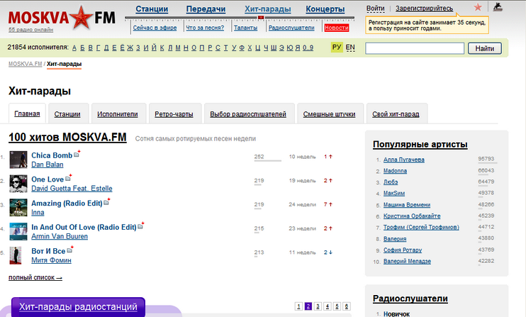Select the Главная tab
The image size is (526, 317).
point(27,113)
